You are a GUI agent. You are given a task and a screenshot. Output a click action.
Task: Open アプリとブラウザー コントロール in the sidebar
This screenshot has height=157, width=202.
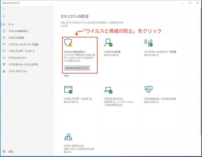21,51
